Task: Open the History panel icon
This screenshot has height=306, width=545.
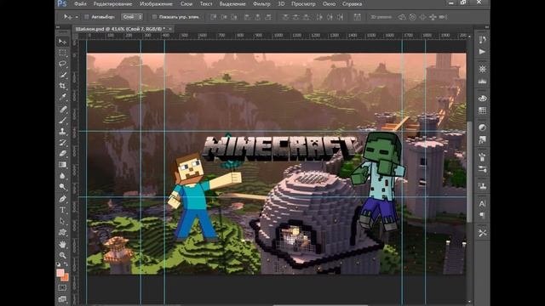Action: coord(482,40)
